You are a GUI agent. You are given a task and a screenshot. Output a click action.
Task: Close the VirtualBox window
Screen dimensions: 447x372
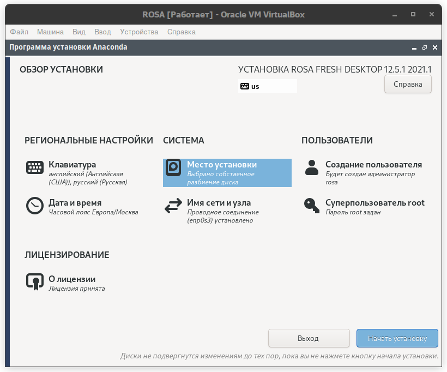432,14
